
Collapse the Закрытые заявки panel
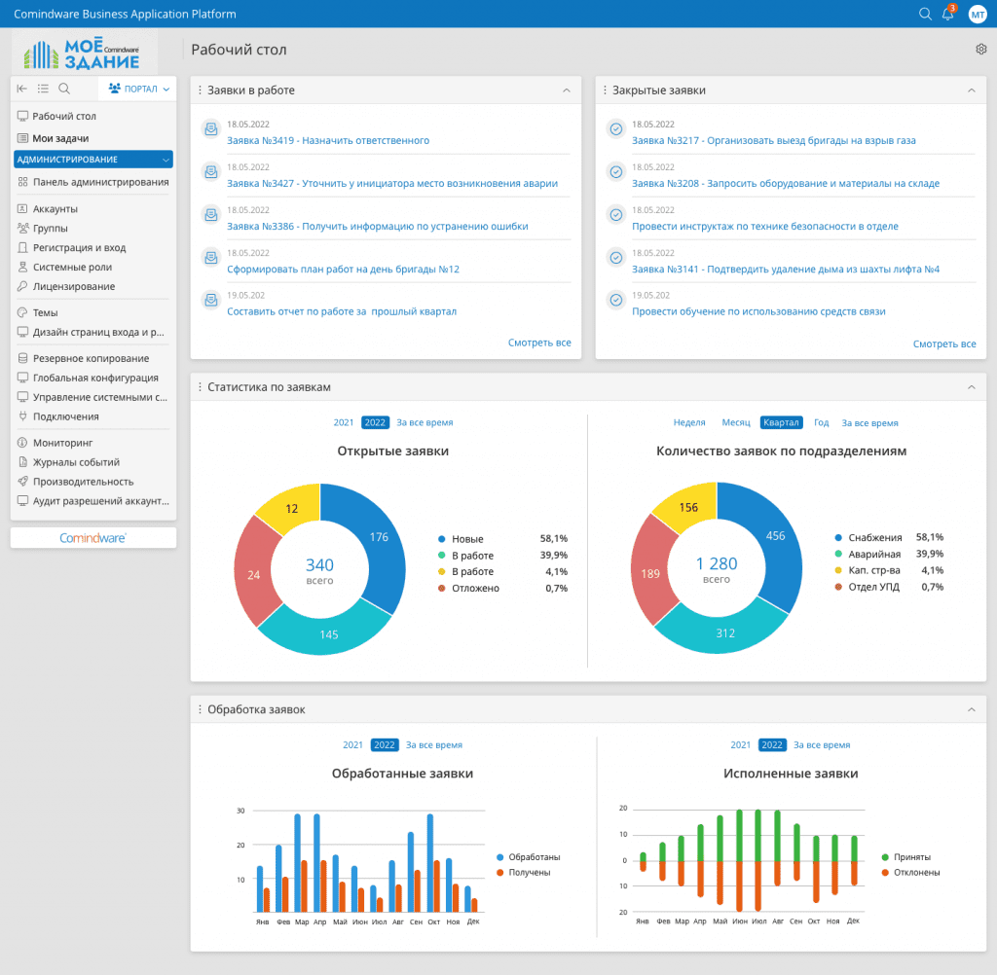[971, 90]
